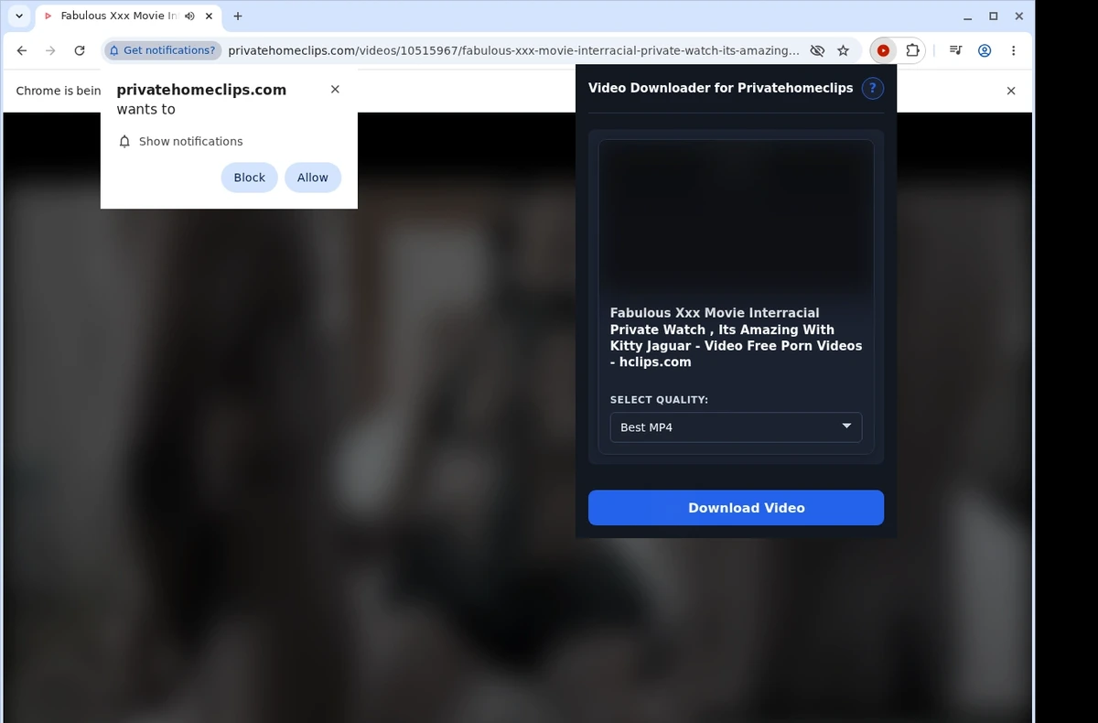
Task: Click the Get notifications chip
Action: coord(163,50)
